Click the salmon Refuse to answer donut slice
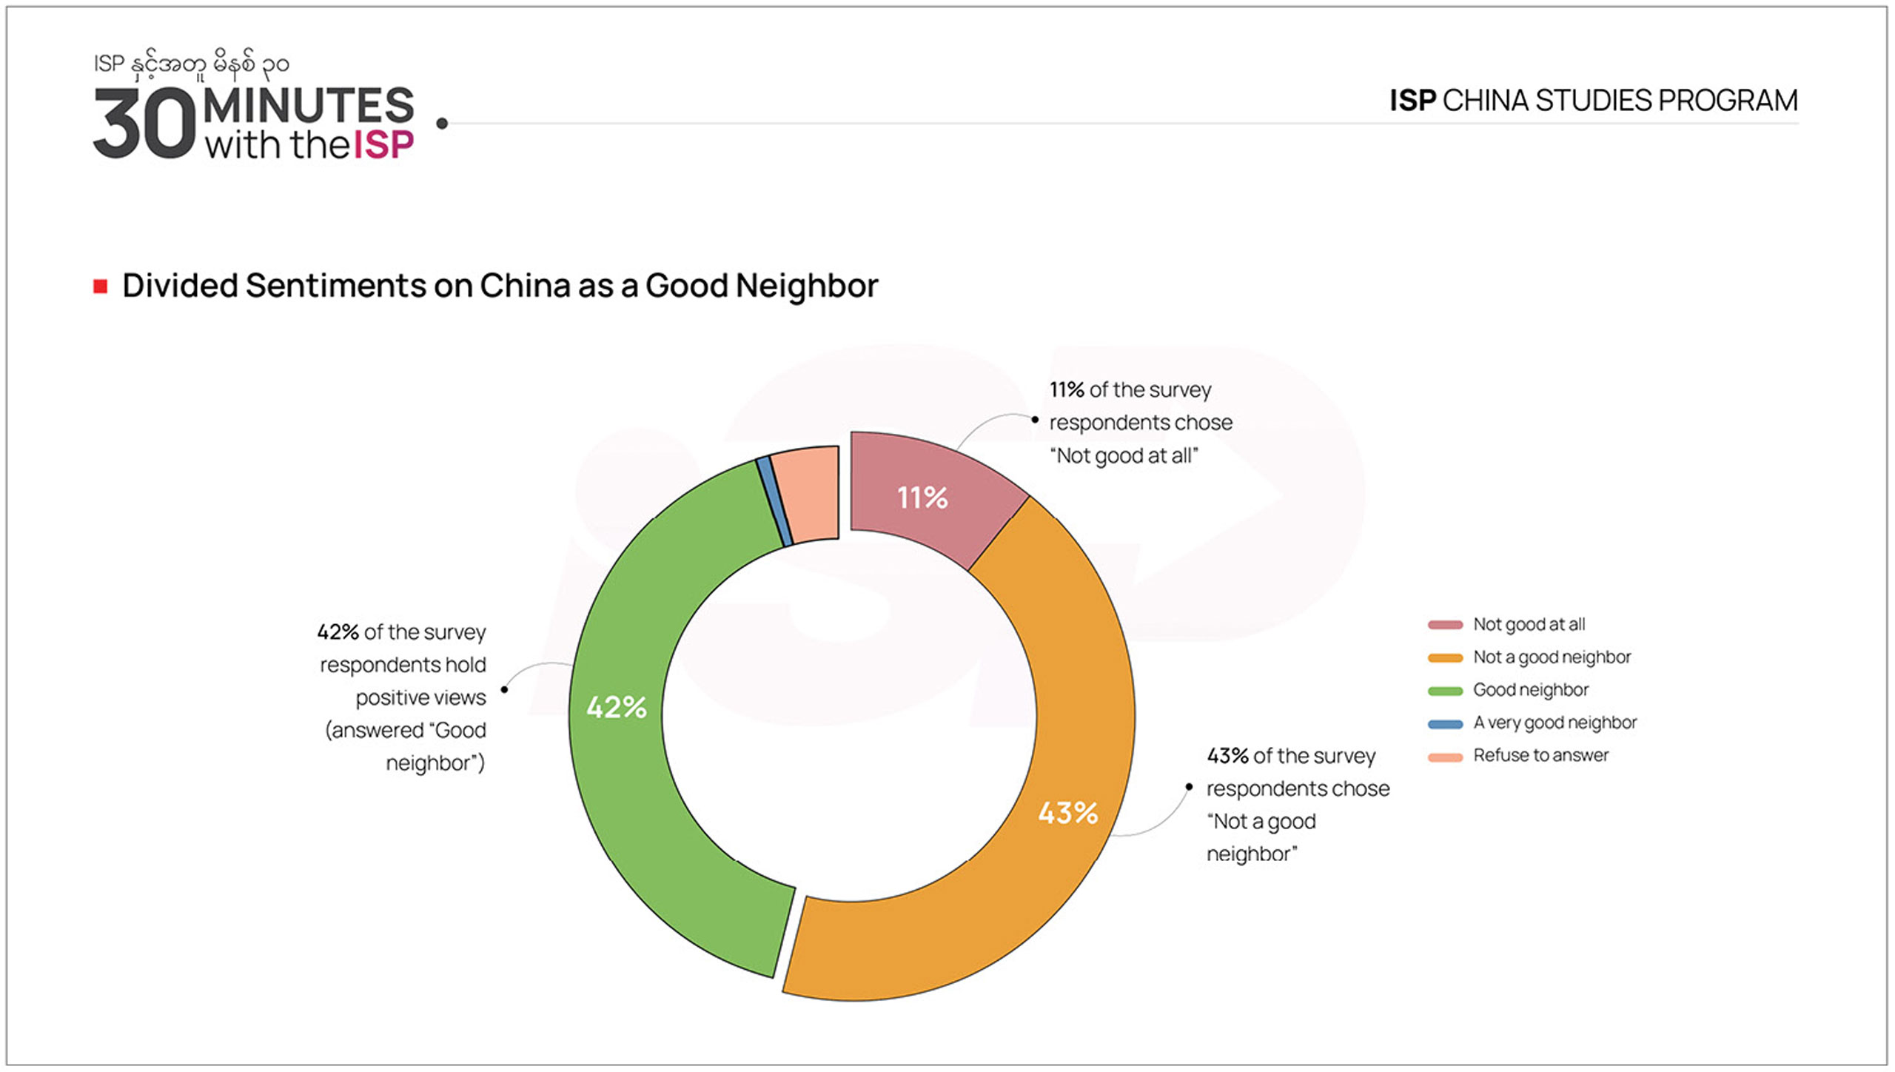Screen dimensions: 1895x1072 tap(810, 492)
